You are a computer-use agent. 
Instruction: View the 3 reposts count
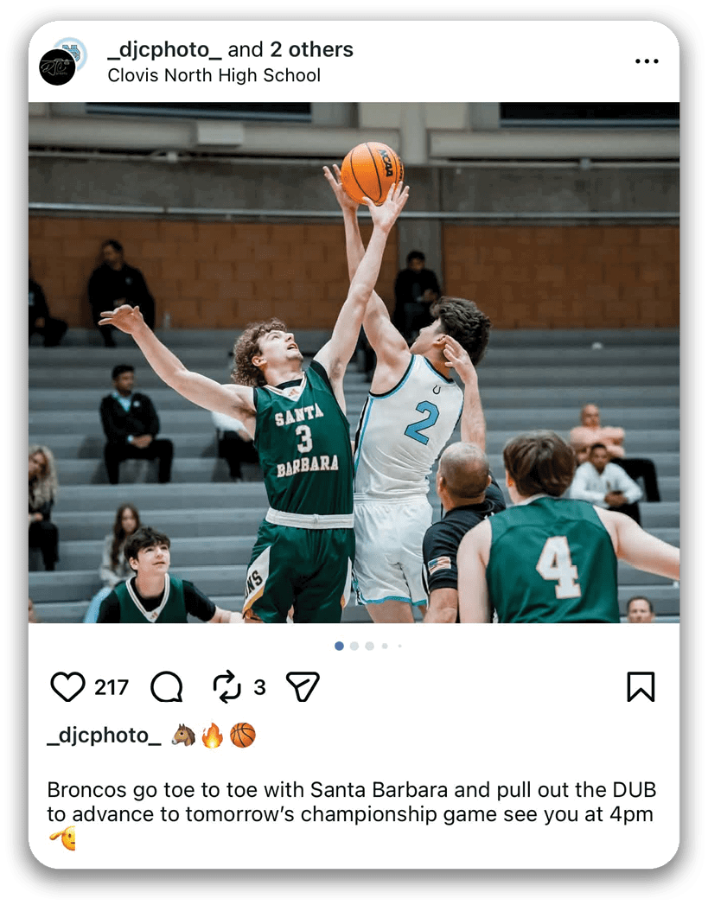click(259, 687)
